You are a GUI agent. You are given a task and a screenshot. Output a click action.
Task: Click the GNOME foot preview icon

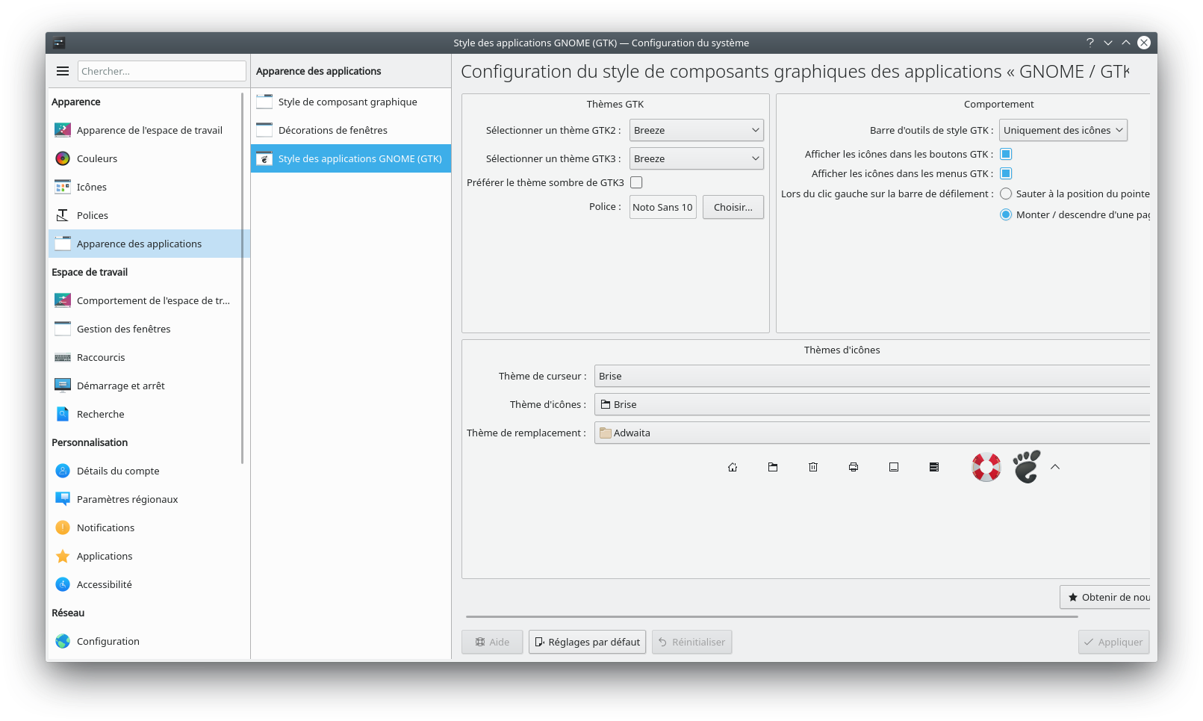(x=1026, y=467)
